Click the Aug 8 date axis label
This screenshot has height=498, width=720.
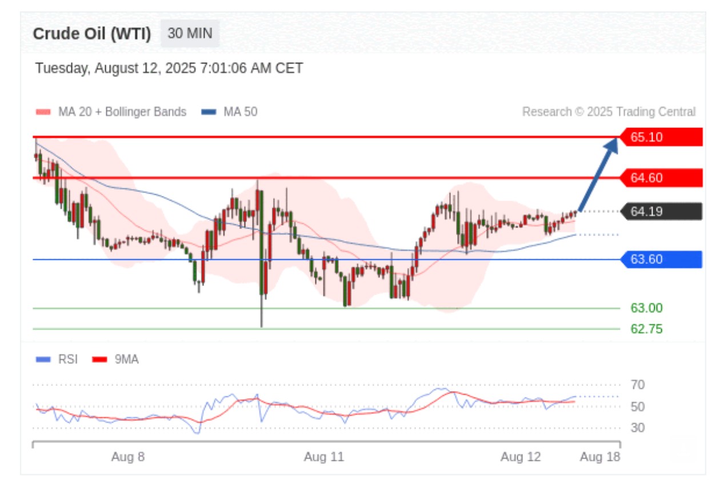[x=128, y=457]
